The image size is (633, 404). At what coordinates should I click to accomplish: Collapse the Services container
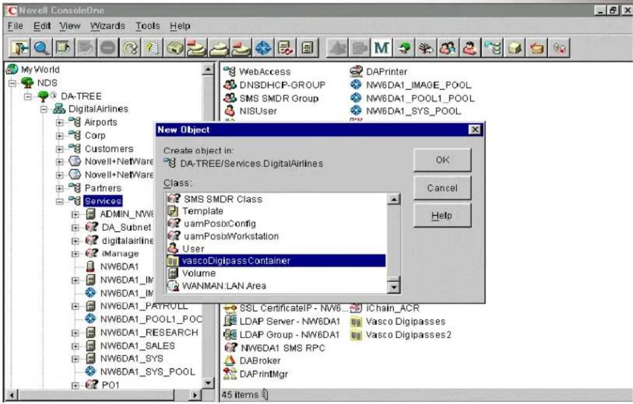click(x=60, y=201)
